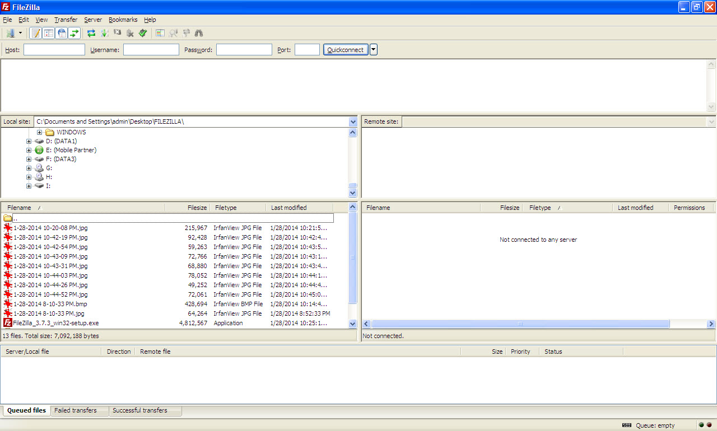Expand the WINDOWS folder tree node
This screenshot has width=717, height=431.
point(39,133)
